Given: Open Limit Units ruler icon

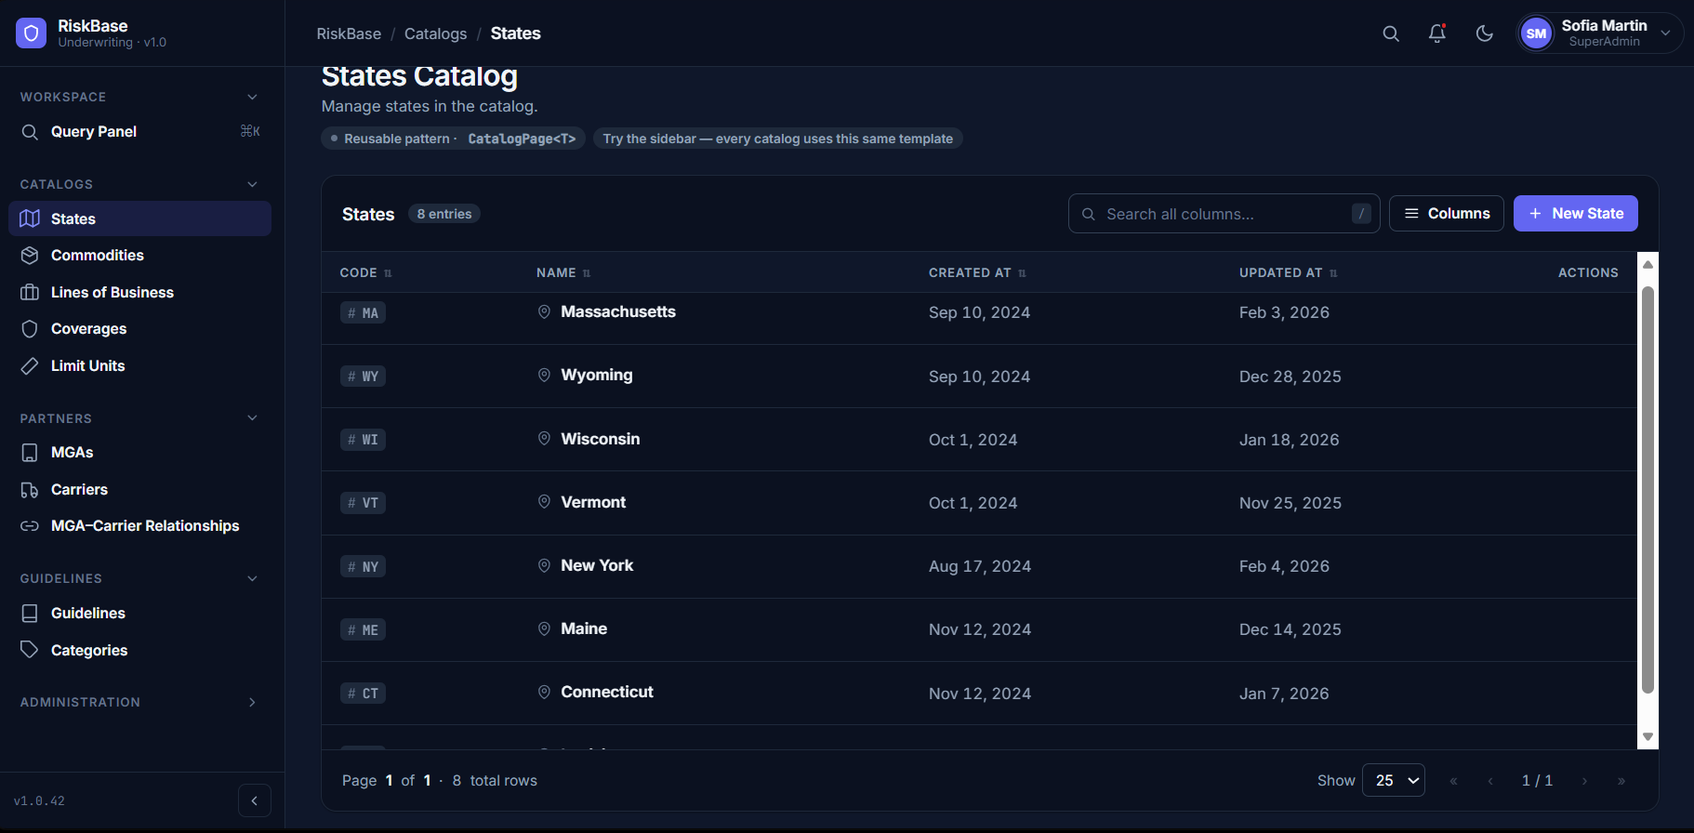Looking at the screenshot, I should pos(30,365).
